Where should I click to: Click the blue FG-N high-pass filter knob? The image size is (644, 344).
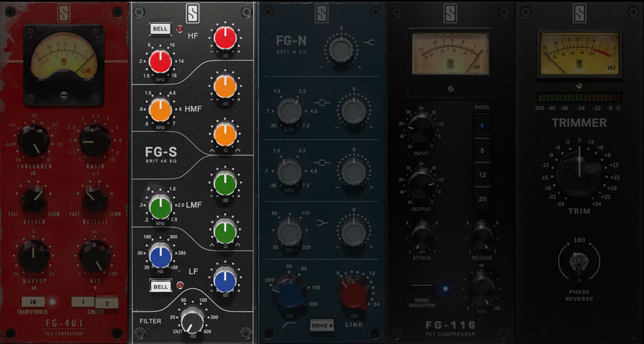290,293
